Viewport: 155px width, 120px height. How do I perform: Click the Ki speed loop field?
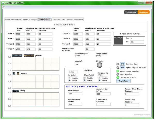[x=137, y=42]
